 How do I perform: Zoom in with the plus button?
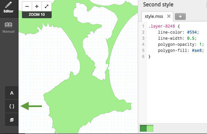(37, 6)
